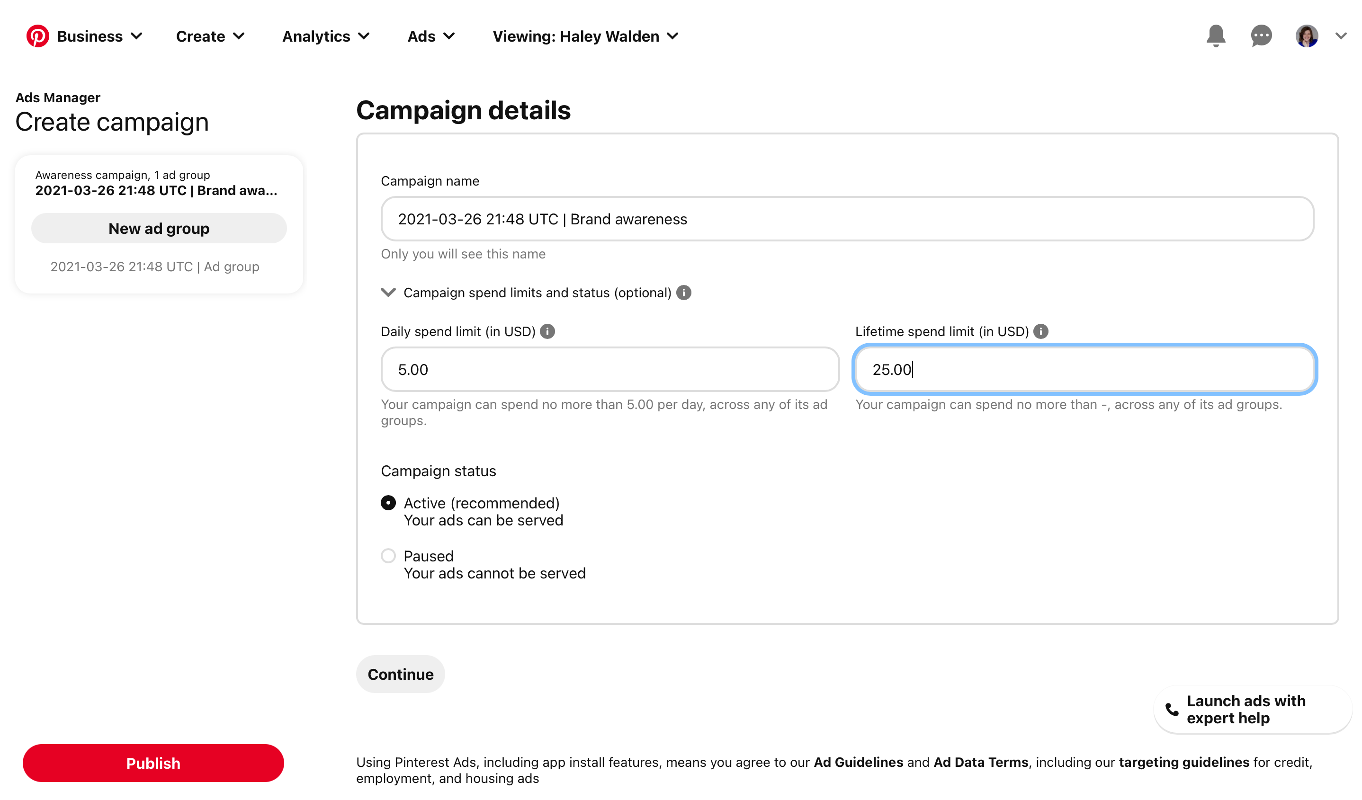Show info for Lifetime spend limit
Viewport: 1362px width, 800px height.
pos(1041,332)
